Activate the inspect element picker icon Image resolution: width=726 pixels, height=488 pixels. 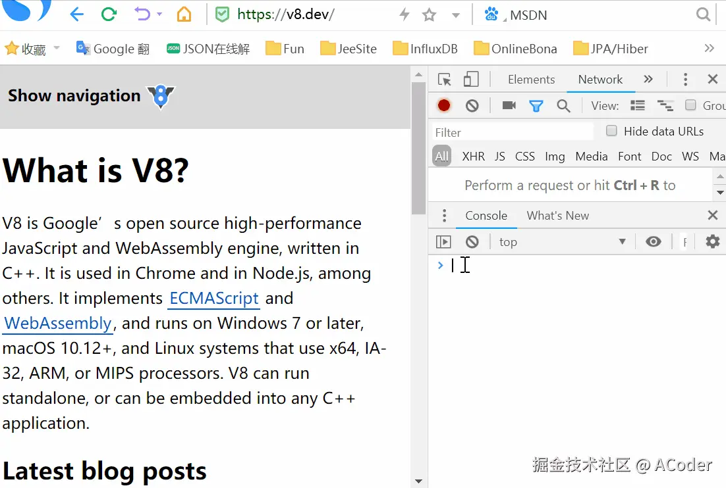pyautogui.click(x=445, y=80)
